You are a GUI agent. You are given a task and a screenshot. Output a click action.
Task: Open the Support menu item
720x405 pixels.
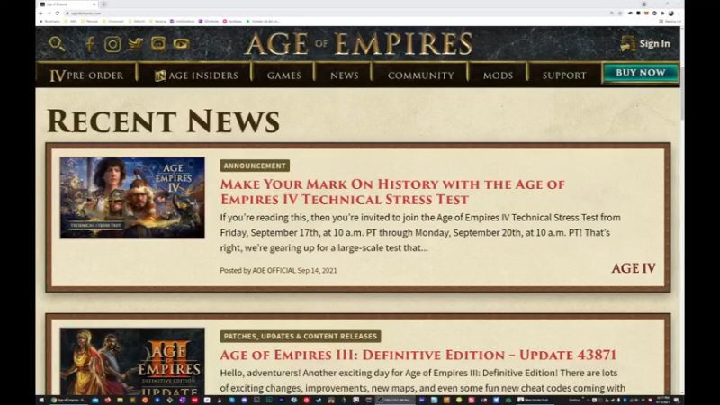(564, 76)
